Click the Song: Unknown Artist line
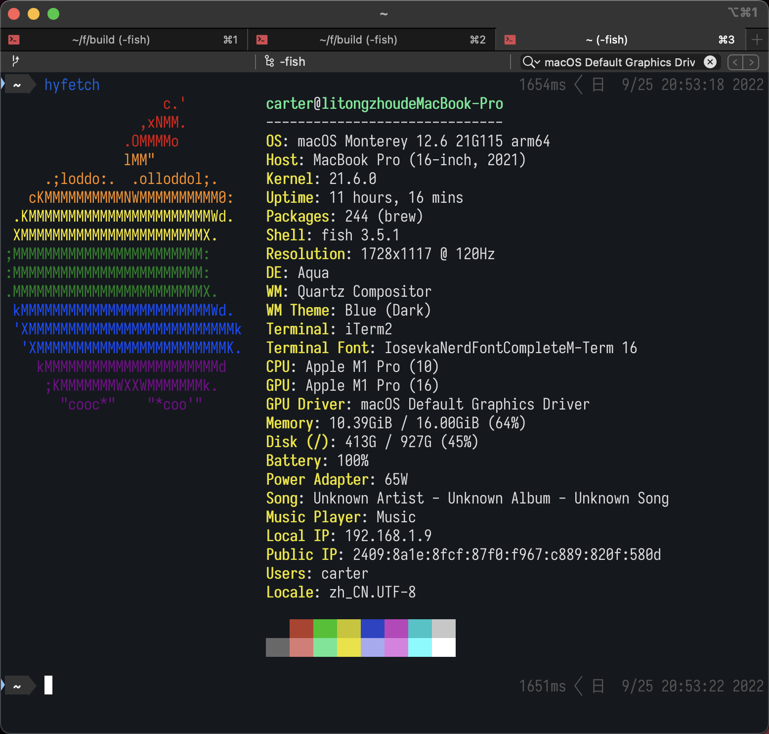This screenshot has width=769, height=734. [x=468, y=498]
